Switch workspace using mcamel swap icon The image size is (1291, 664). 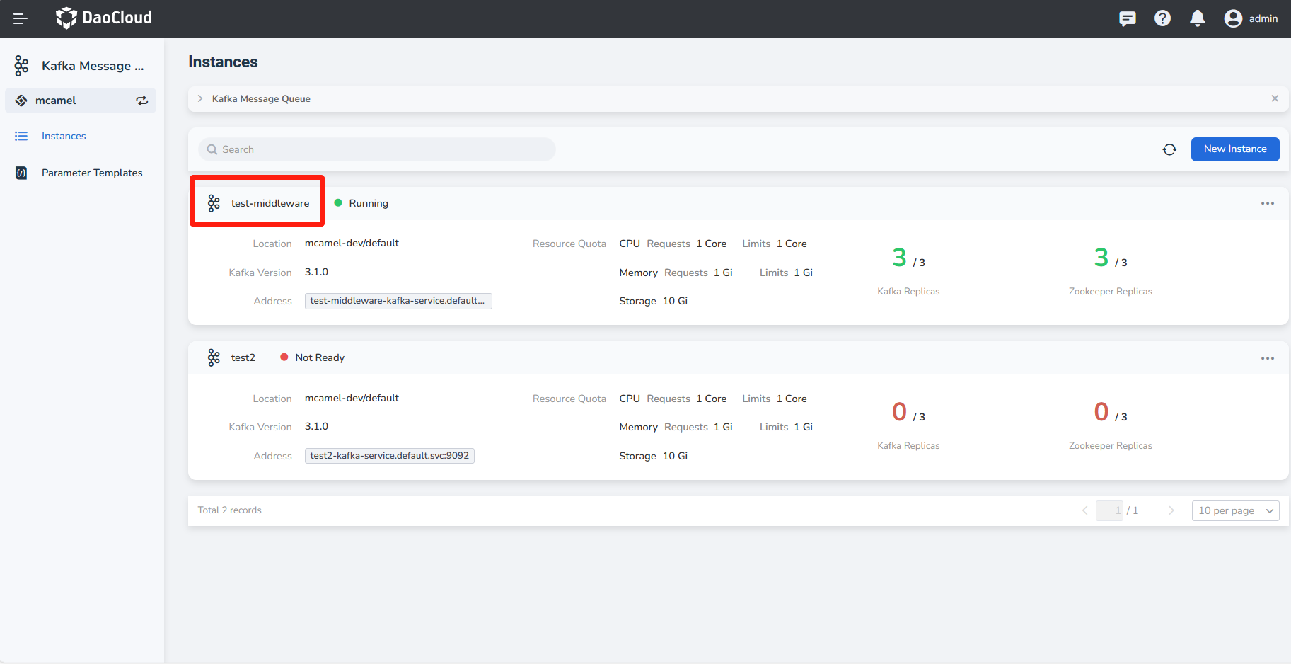tap(142, 101)
